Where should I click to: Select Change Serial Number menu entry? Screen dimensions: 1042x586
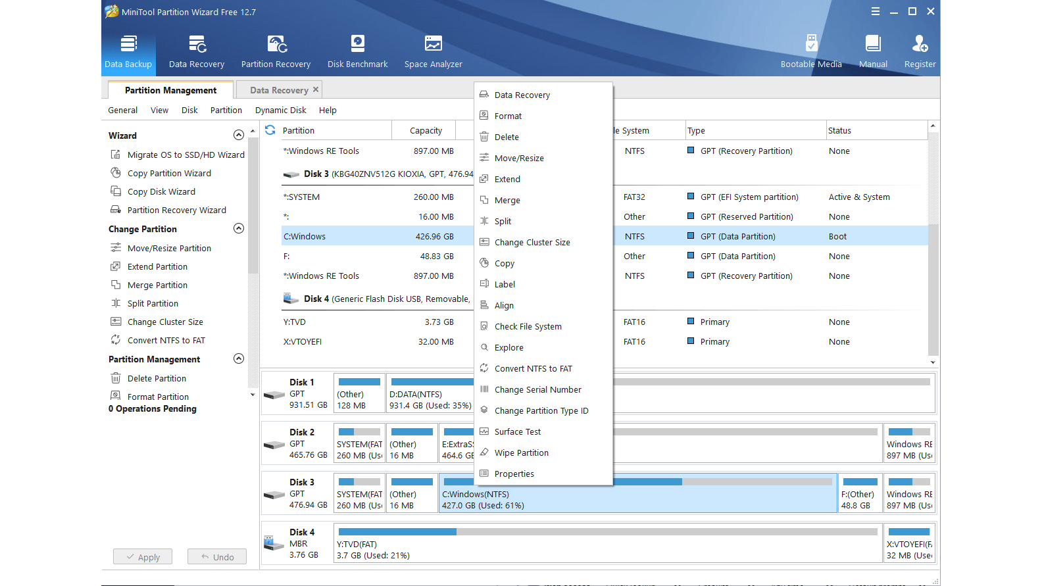(537, 390)
